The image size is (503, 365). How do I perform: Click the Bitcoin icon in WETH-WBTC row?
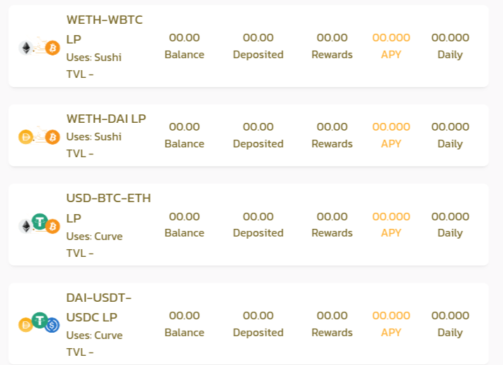[x=53, y=48]
